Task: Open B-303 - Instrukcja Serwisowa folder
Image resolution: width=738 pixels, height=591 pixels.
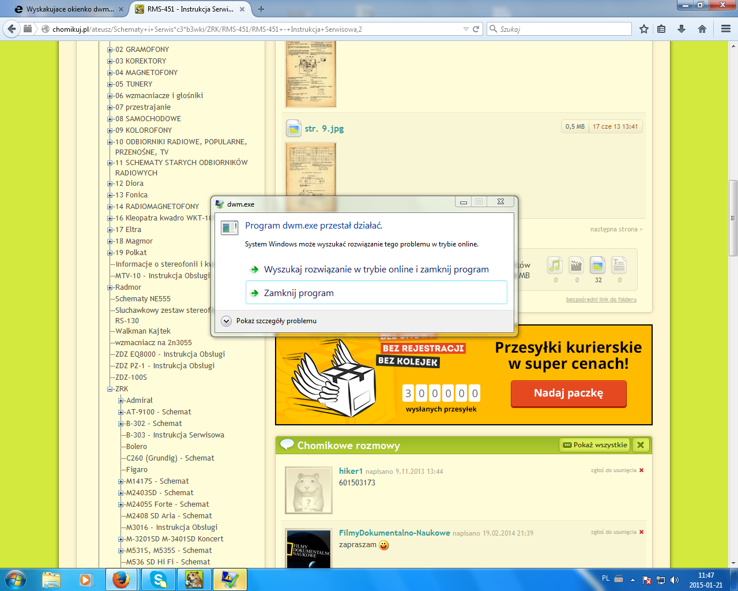Action: pyautogui.click(x=175, y=435)
